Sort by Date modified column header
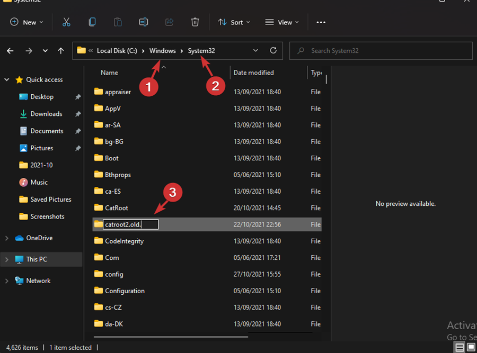This screenshot has height=353, width=477. click(253, 73)
